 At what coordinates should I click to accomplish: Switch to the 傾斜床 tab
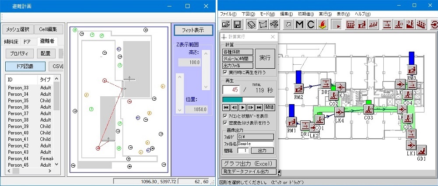click(11, 42)
